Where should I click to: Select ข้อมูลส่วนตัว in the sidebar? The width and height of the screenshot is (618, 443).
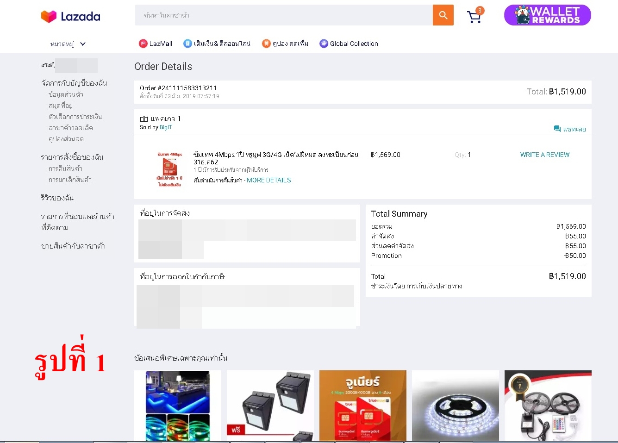pos(66,94)
